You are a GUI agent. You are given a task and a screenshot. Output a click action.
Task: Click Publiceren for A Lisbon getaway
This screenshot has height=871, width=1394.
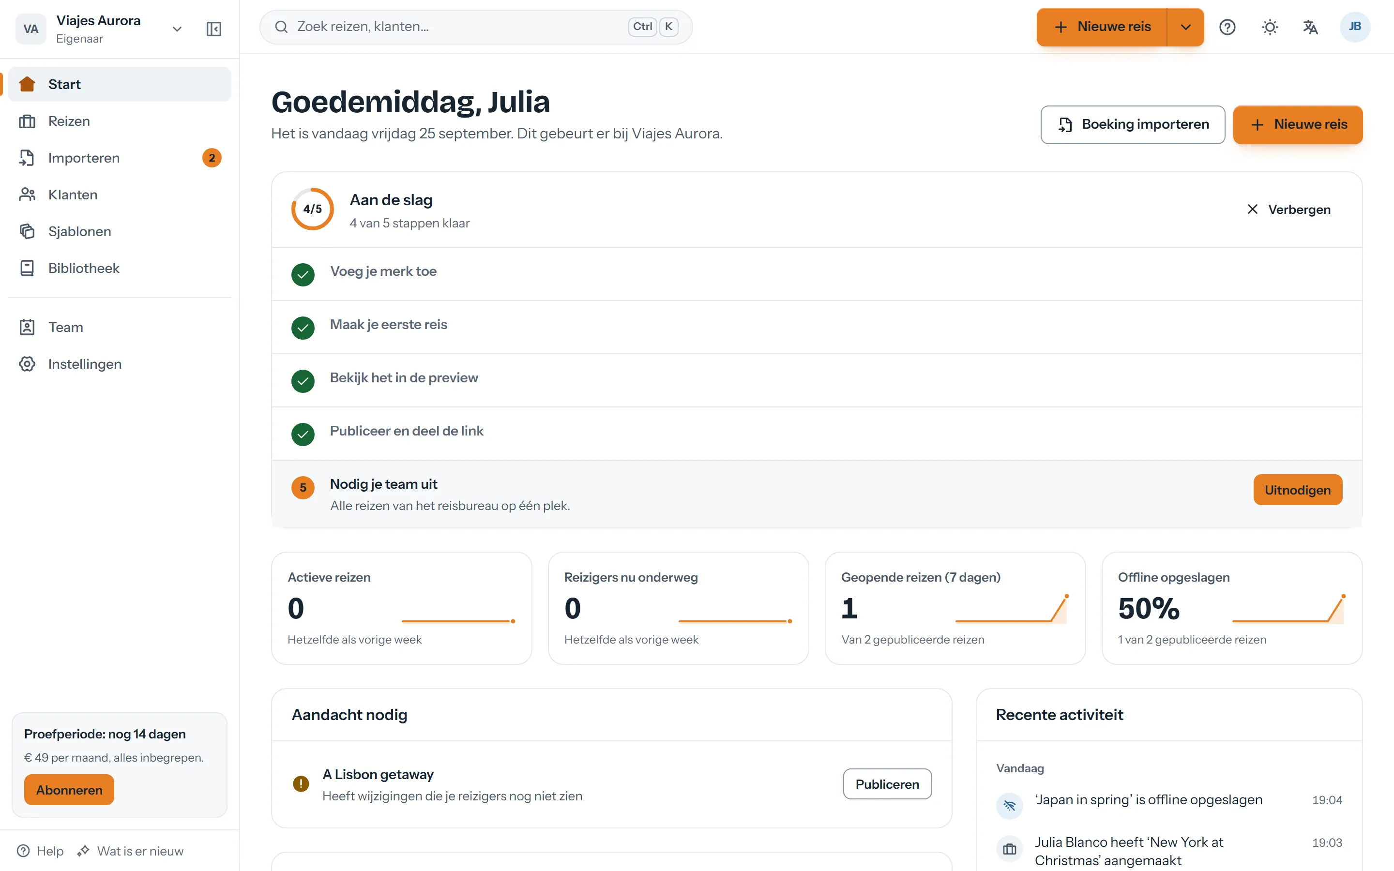click(887, 784)
